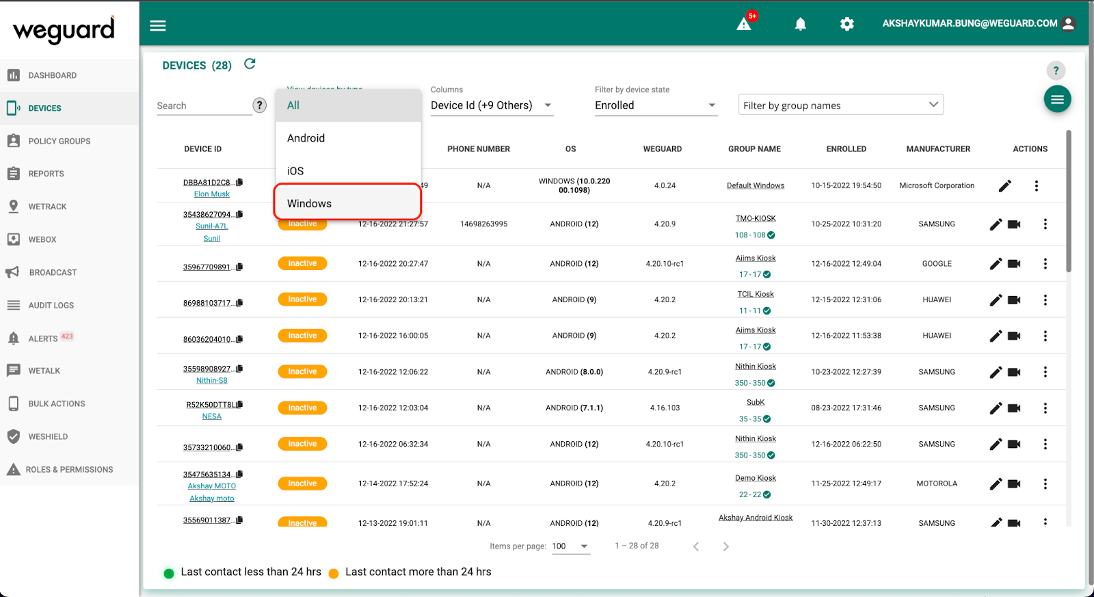The image size is (1094, 597).
Task: Open WeTalk in sidebar
Action: click(70, 371)
